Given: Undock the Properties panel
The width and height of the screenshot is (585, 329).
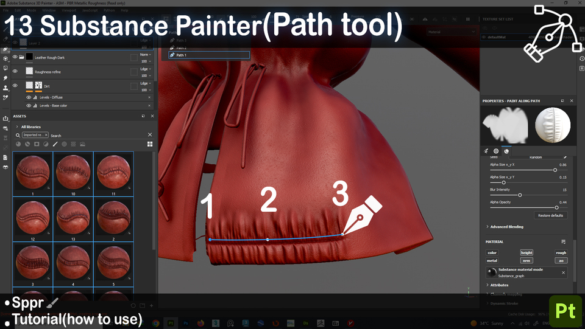Looking at the screenshot, I should [562, 101].
